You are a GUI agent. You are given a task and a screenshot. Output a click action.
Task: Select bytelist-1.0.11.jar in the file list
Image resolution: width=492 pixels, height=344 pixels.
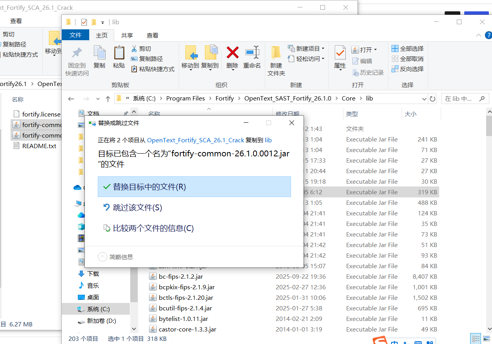pos(183,319)
